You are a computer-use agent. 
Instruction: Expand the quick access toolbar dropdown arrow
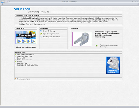coord(10,1)
